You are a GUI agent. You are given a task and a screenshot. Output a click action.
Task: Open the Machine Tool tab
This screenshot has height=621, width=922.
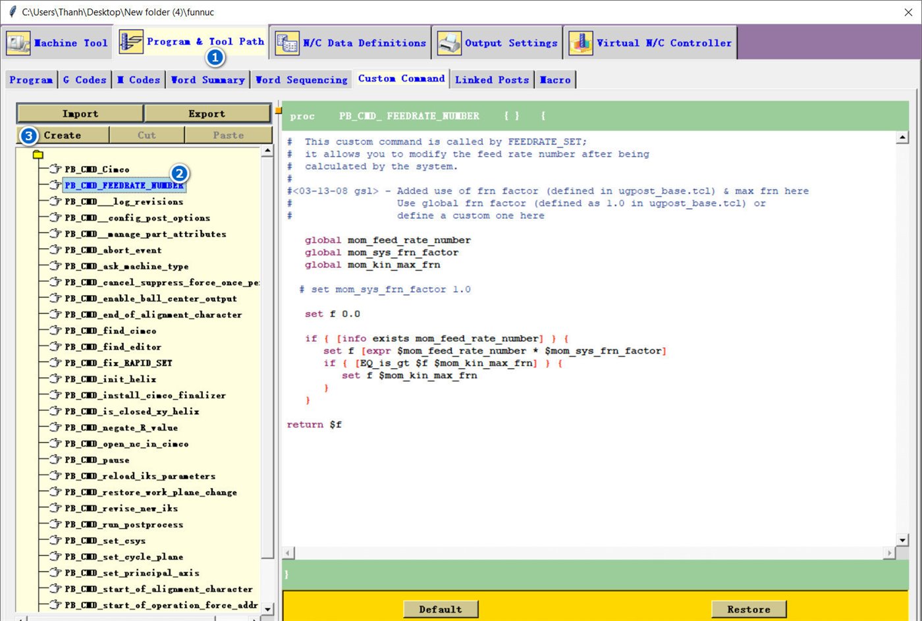(x=57, y=43)
